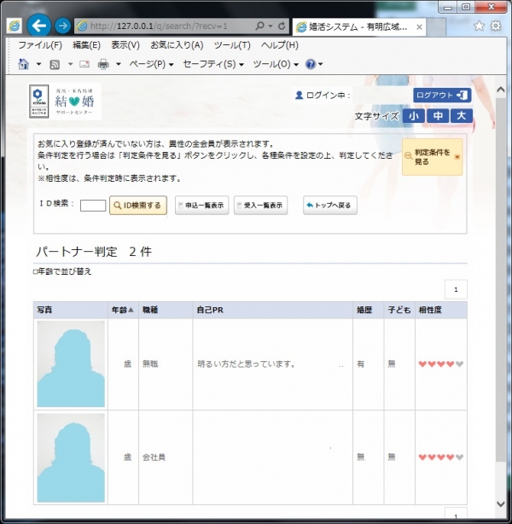Open the お気に入り(A) menu

[177, 44]
